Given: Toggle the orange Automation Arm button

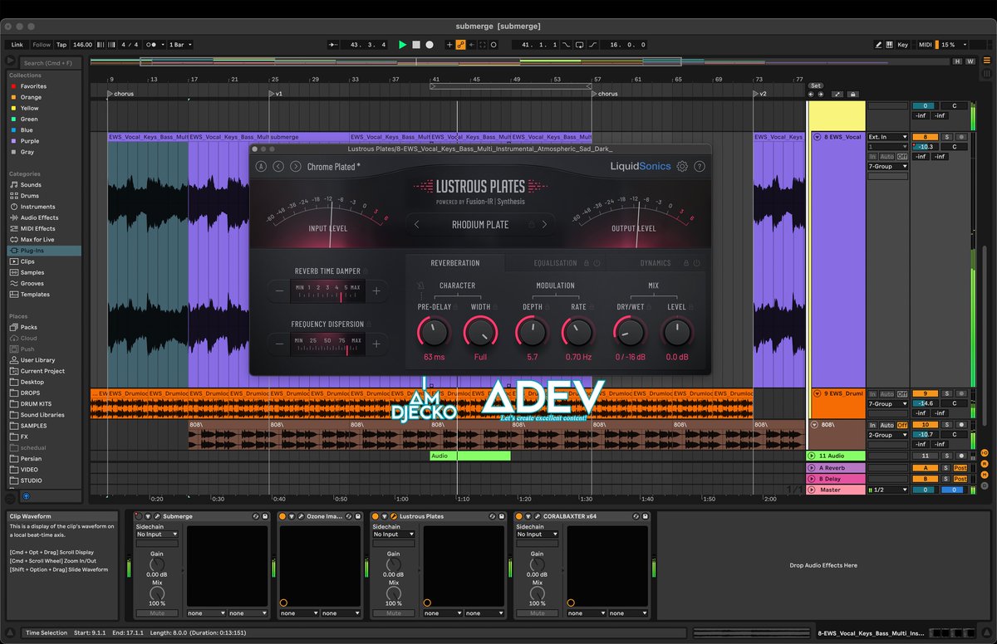Looking at the screenshot, I should [460, 45].
